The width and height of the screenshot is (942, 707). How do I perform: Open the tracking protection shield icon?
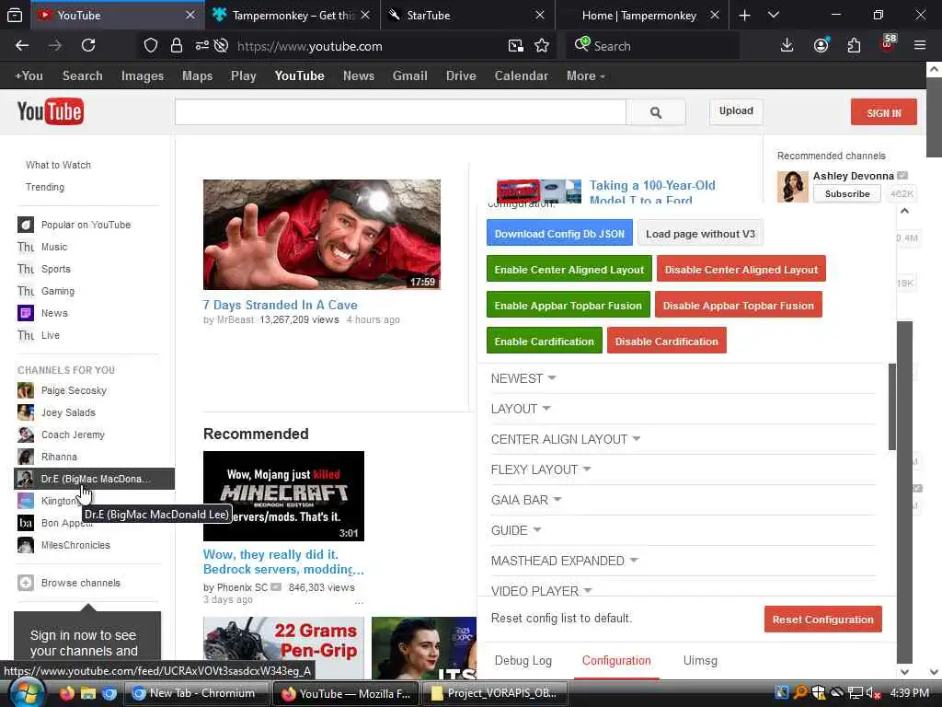pos(151,46)
